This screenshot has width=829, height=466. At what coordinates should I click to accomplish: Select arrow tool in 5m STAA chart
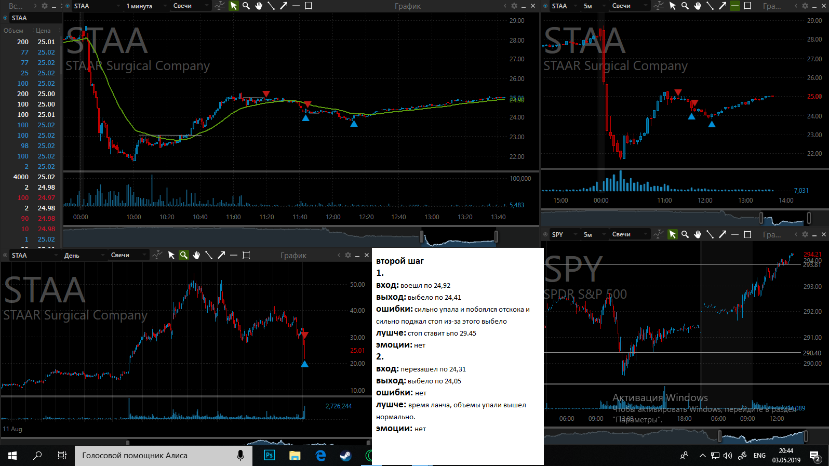tap(723, 6)
